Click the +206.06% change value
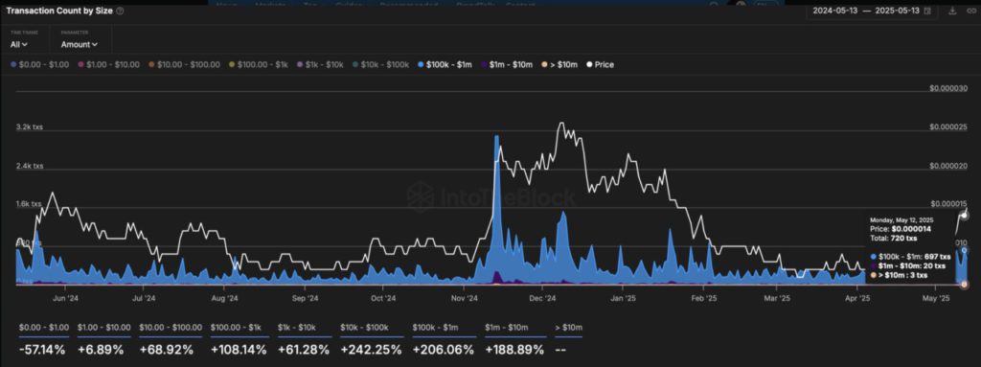The width and height of the screenshot is (981, 367). tap(444, 350)
